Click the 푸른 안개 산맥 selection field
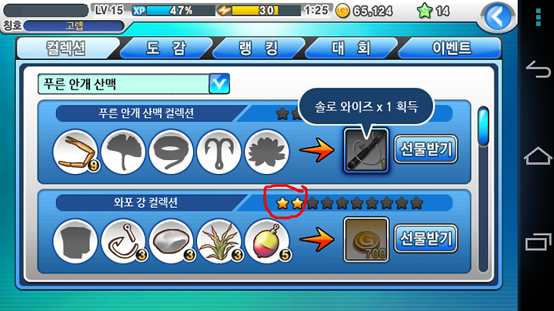Viewport: 554px width, 311px height. [x=134, y=84]
